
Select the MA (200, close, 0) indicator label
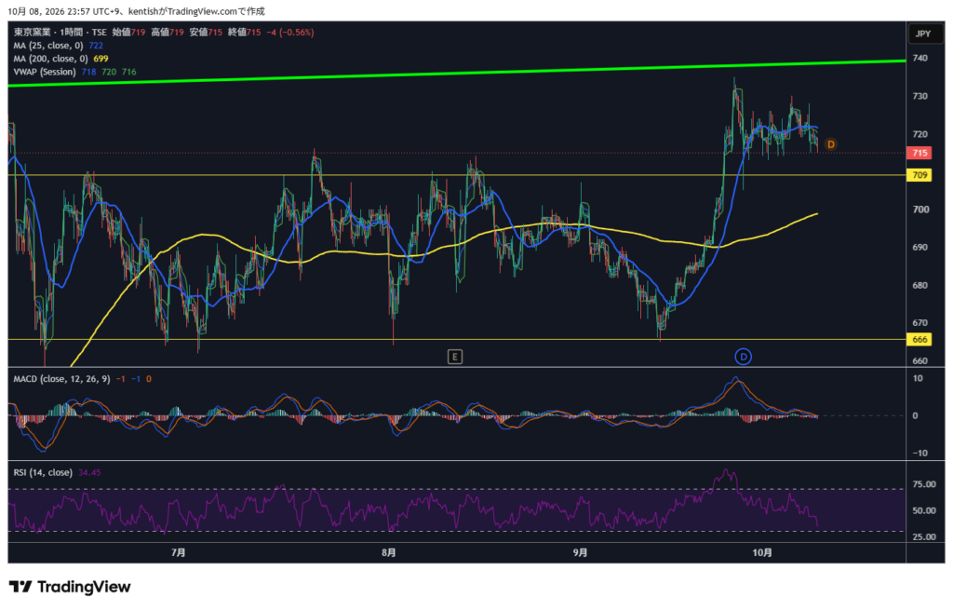(x=50, y=59)
